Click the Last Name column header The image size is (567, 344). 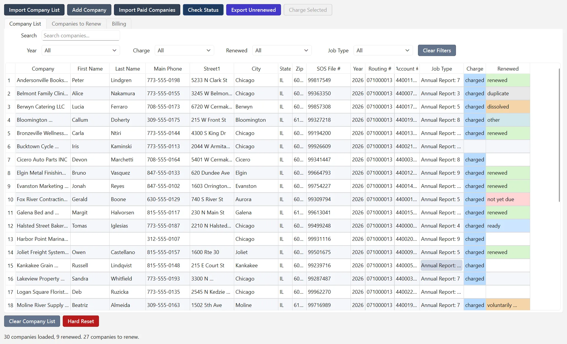tap(128, 69)
